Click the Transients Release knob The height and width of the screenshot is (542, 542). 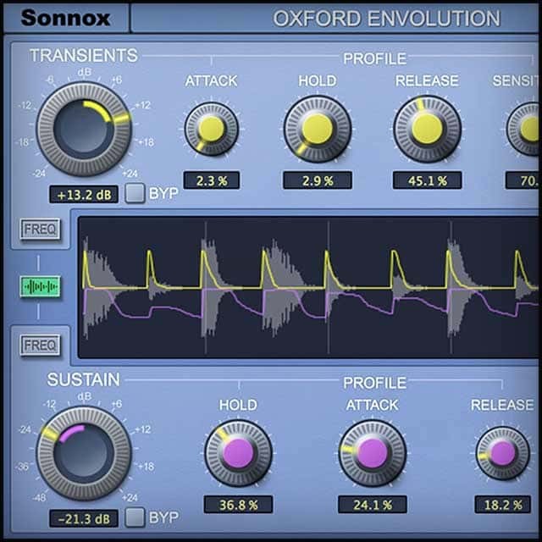coord(427,129)
